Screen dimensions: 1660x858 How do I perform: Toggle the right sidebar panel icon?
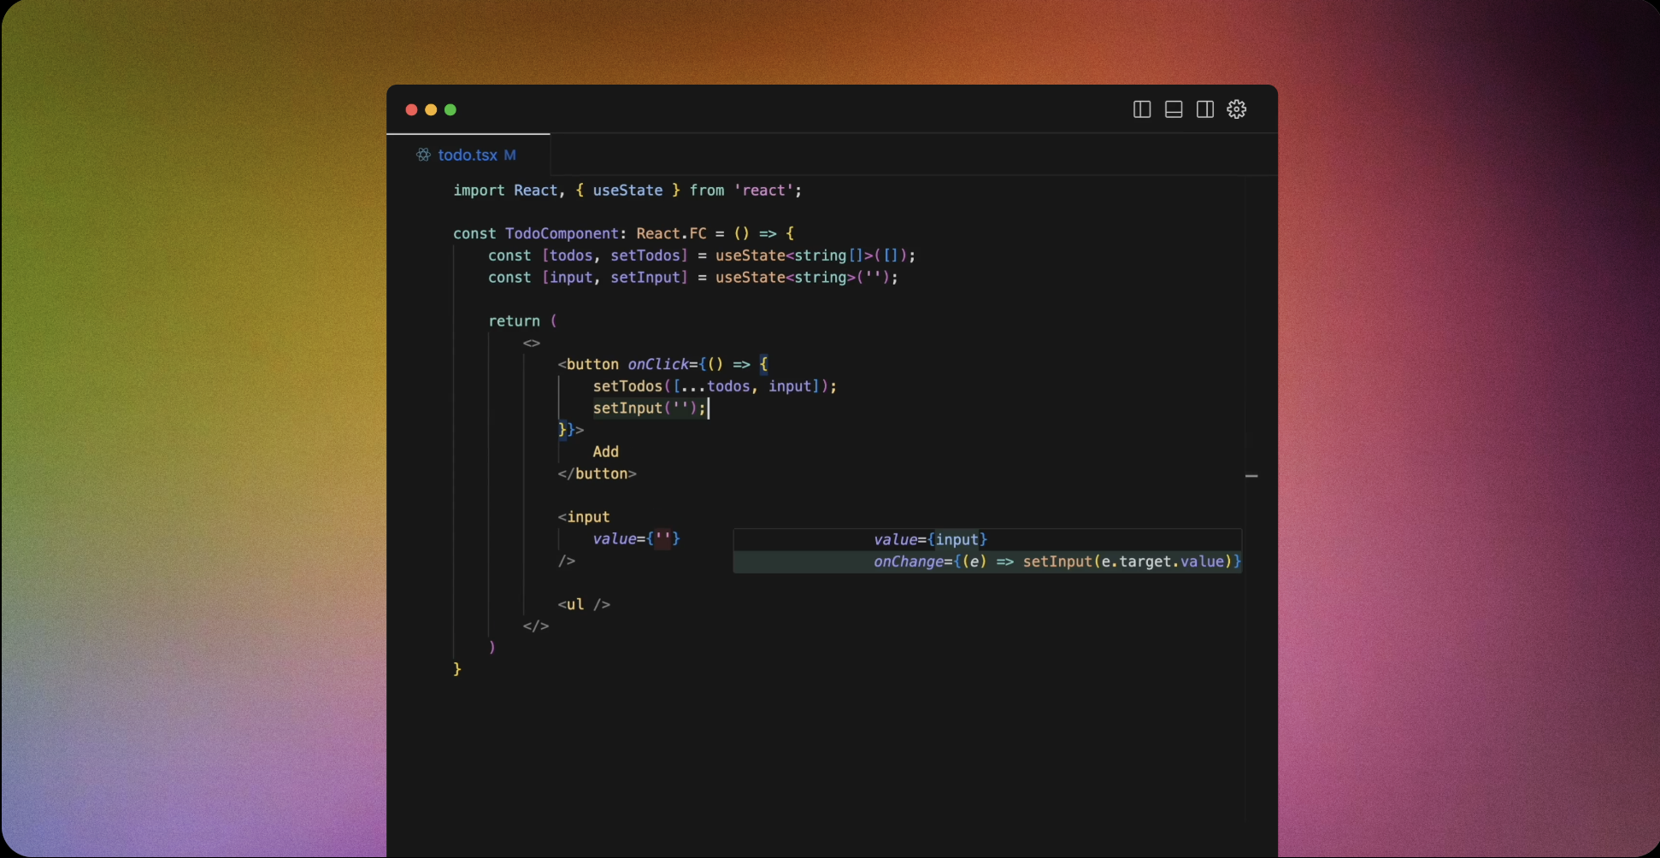click(x=1205, y=109)
